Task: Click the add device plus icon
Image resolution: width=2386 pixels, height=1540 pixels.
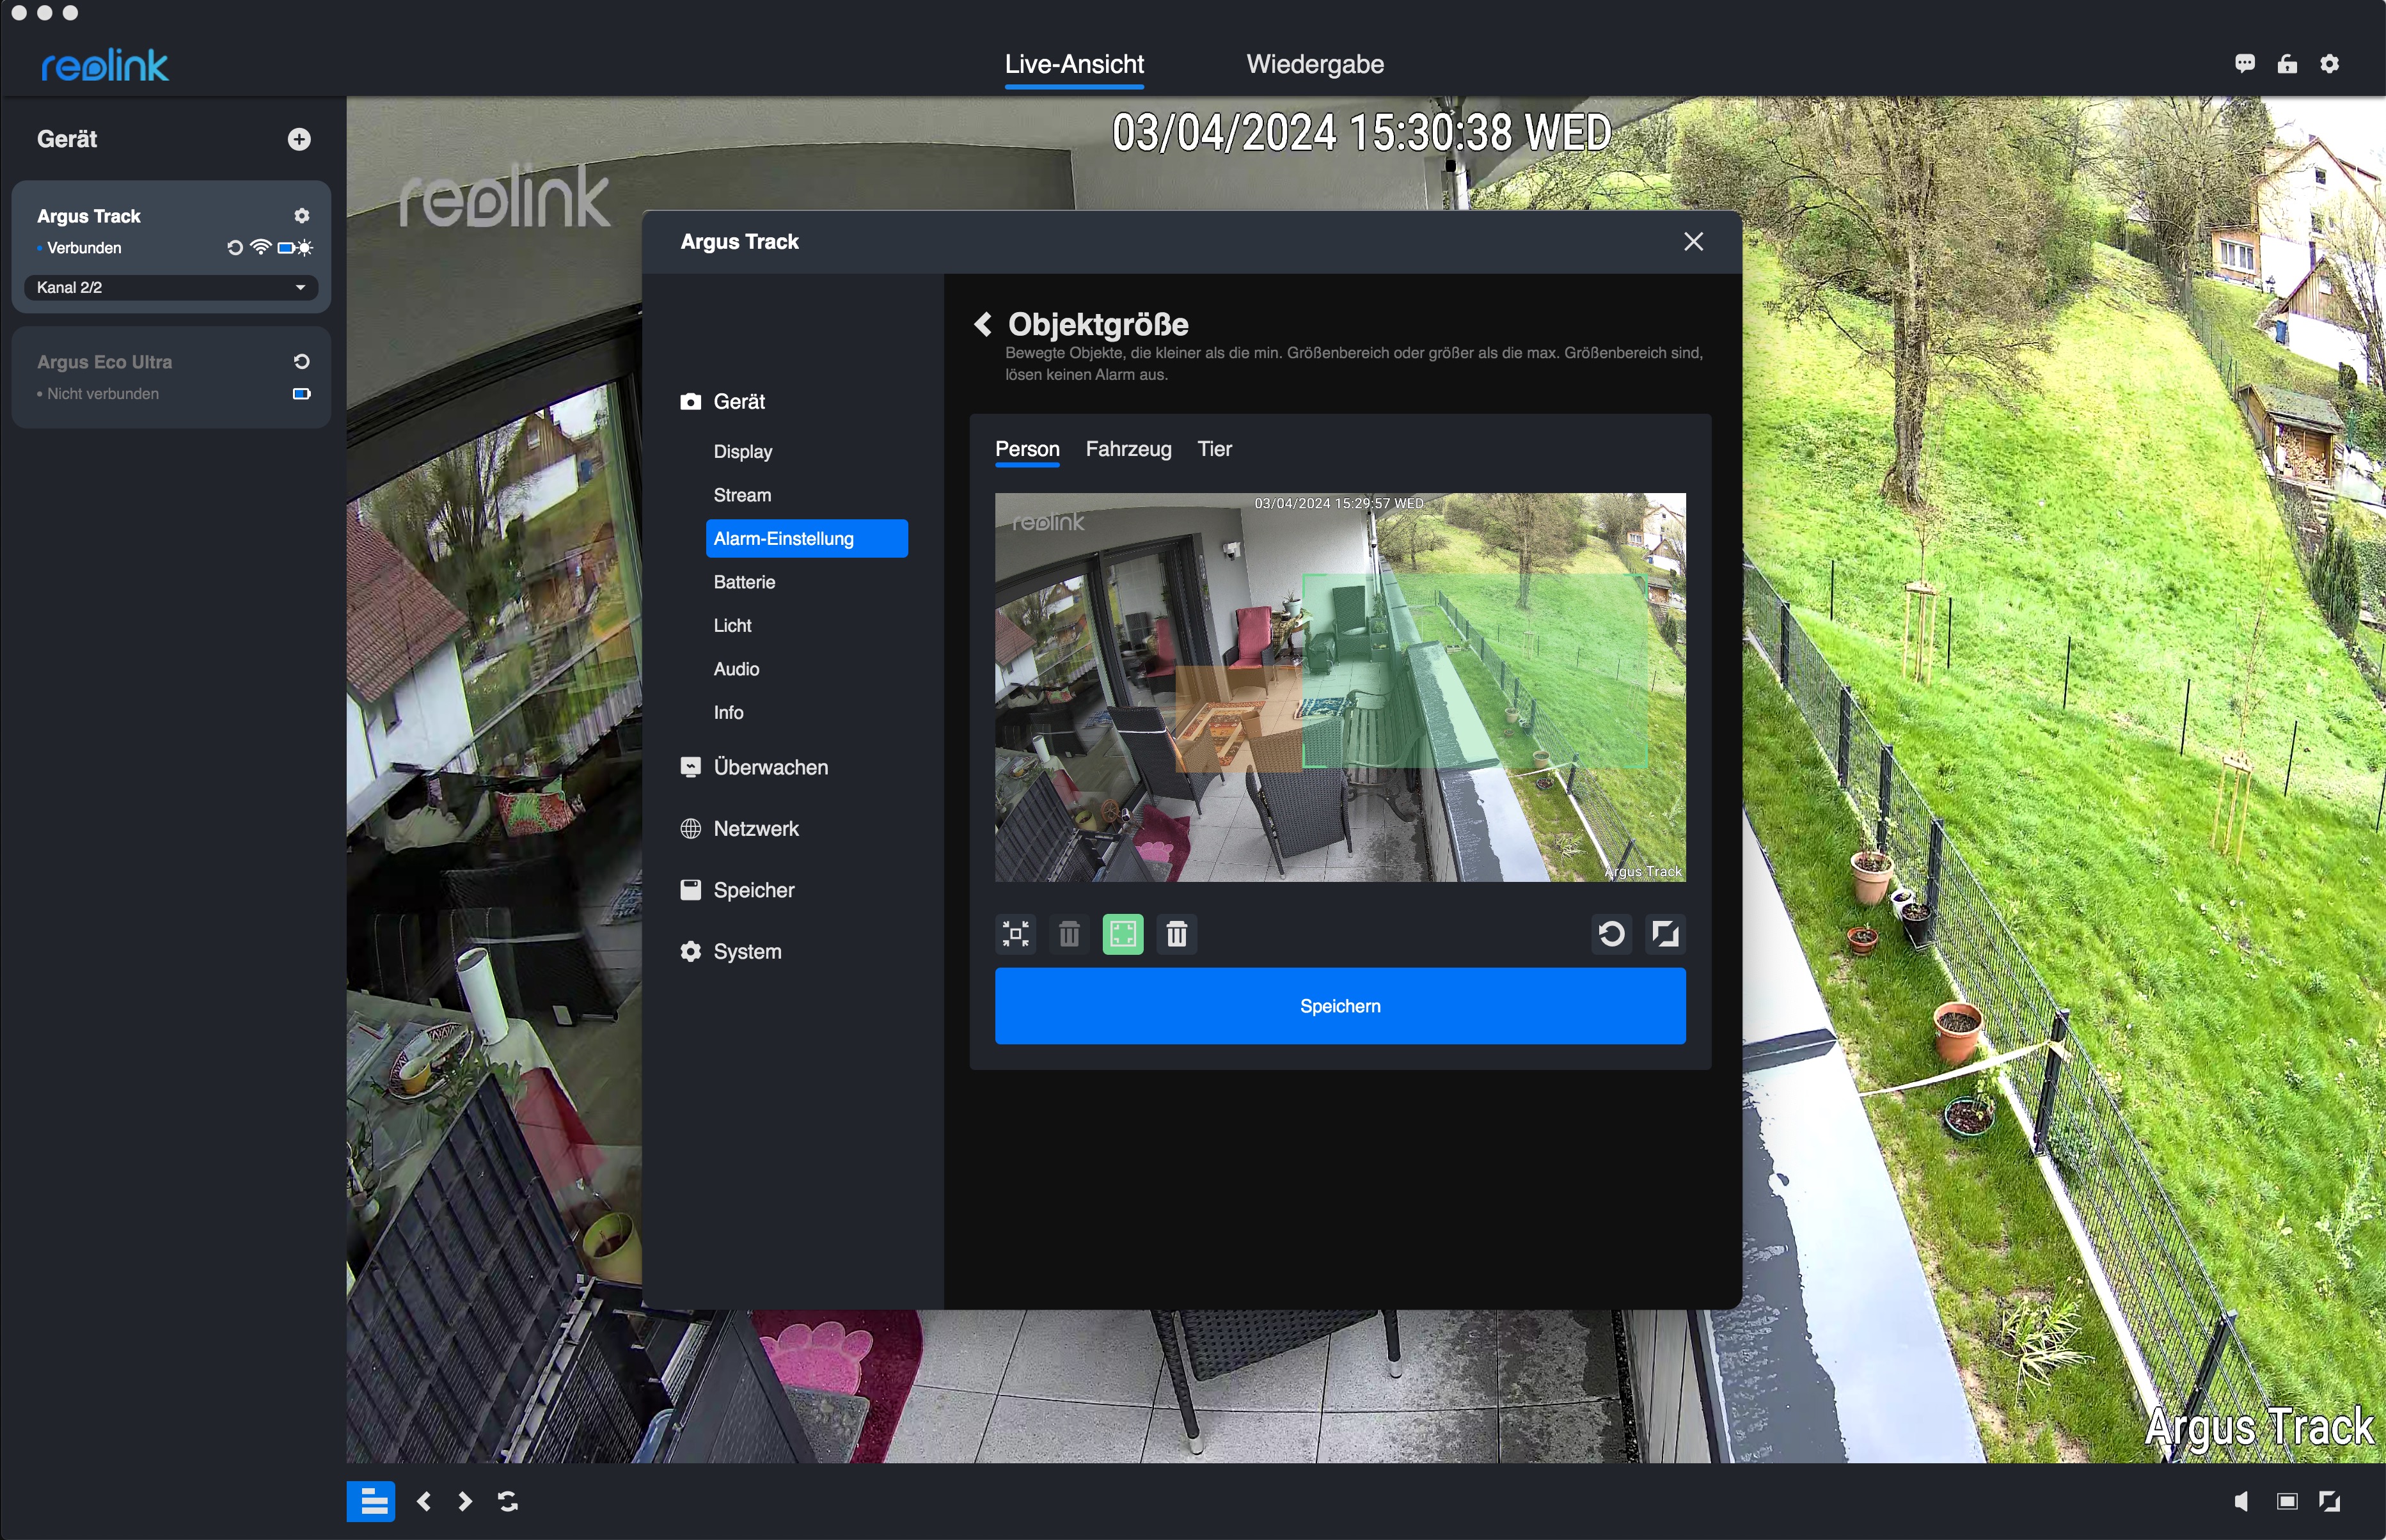Action: click(x=299, y=139)
